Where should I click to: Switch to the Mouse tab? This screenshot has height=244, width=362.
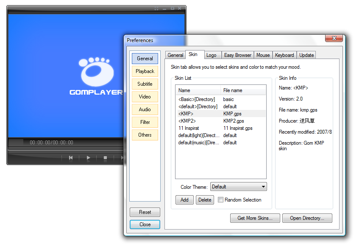[x=263, y=55]
